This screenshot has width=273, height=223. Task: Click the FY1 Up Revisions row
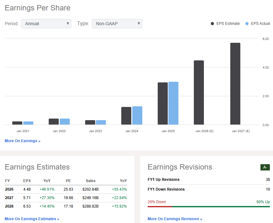pos(209,180)
